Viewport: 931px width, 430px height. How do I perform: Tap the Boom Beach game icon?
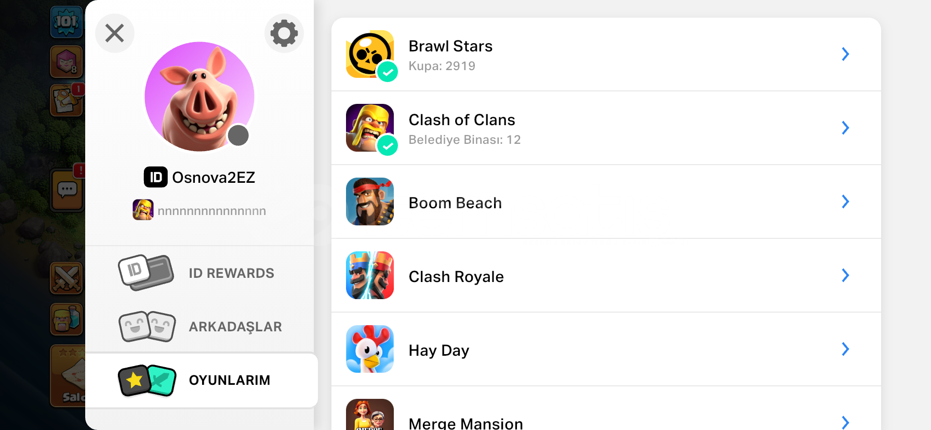[x=369, y=201]
